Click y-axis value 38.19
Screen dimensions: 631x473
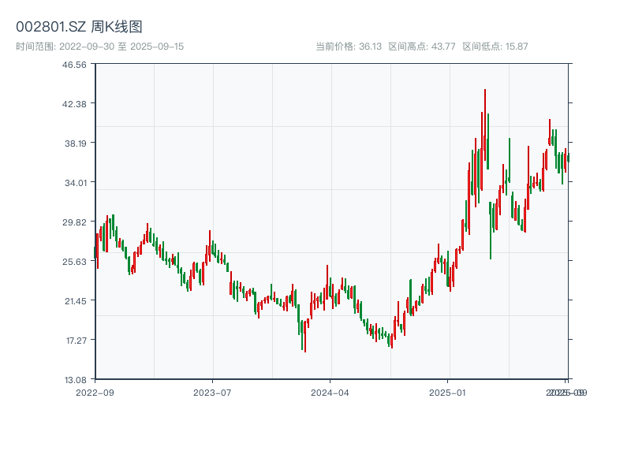tap(76, 143)
